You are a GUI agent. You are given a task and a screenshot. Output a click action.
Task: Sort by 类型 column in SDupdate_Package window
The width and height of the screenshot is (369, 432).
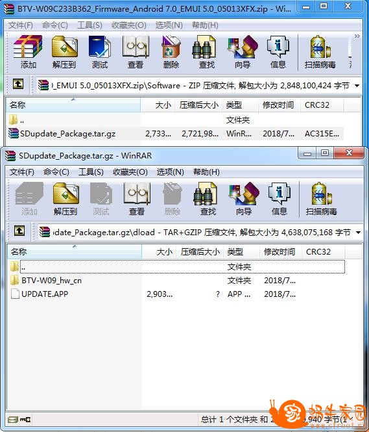tap(241, 251)
